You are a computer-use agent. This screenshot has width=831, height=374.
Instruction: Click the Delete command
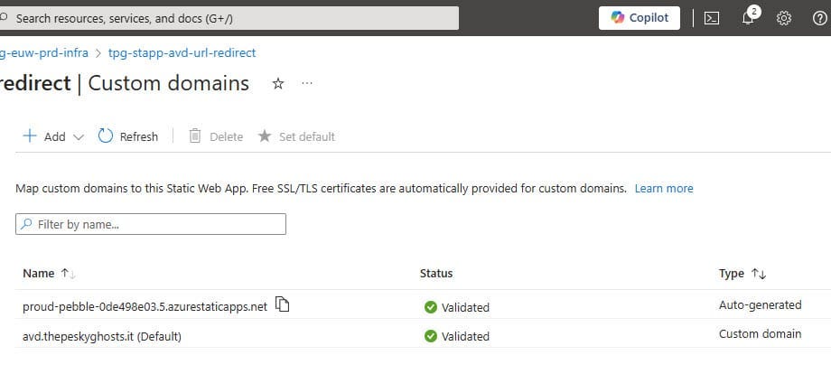(216, 136)
